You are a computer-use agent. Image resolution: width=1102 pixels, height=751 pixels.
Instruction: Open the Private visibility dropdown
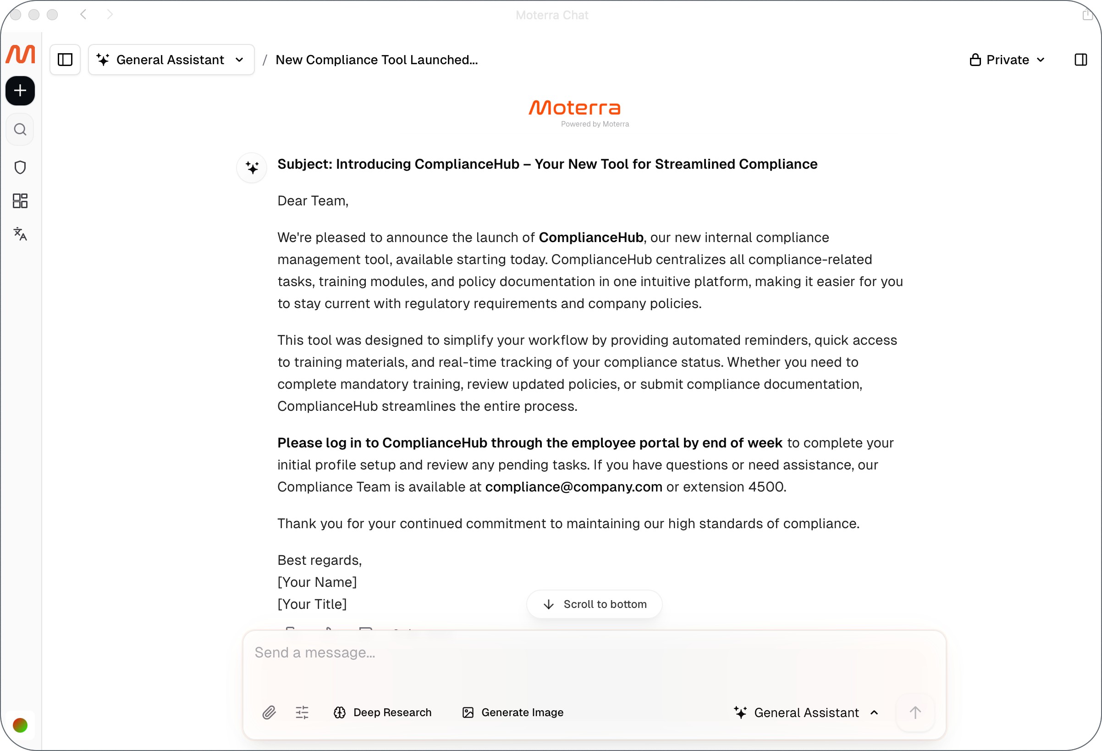click(x=1007, y=60)
